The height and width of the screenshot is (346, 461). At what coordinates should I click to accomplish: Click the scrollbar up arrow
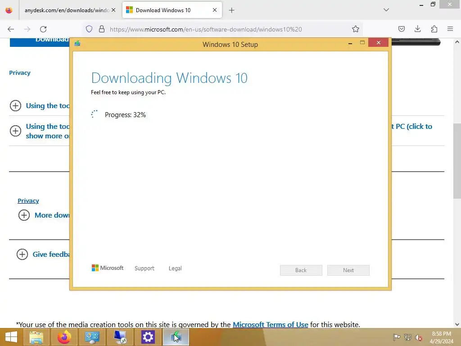(457, 42)
